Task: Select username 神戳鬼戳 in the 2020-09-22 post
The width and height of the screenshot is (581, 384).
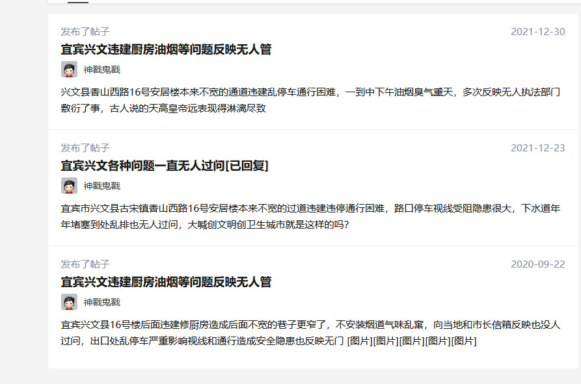Action: click(x=101, y=302)
